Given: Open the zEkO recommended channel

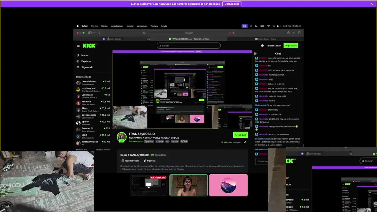Looking at the screenshot, I should point(93,136).
